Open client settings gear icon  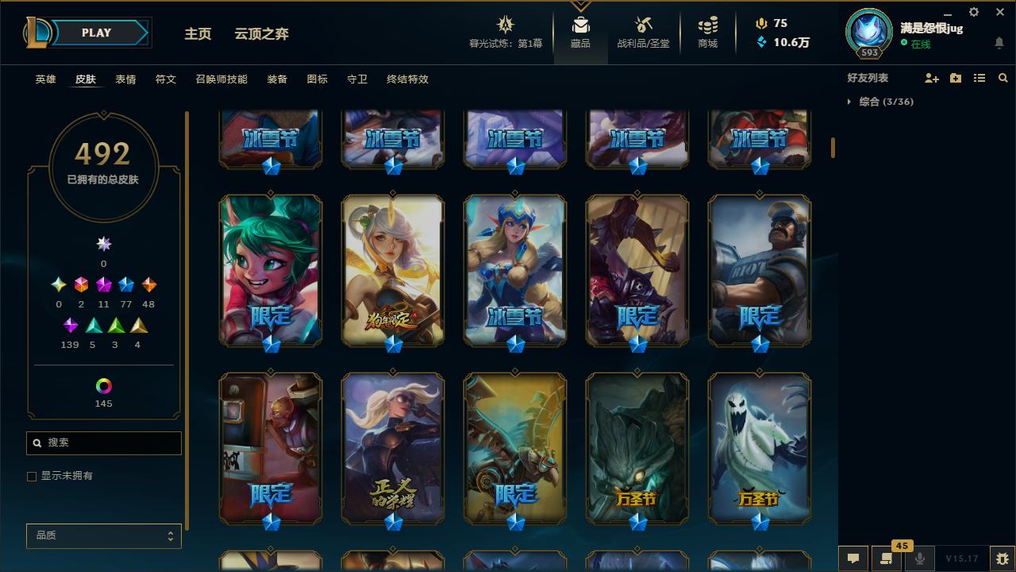point(974,12)
